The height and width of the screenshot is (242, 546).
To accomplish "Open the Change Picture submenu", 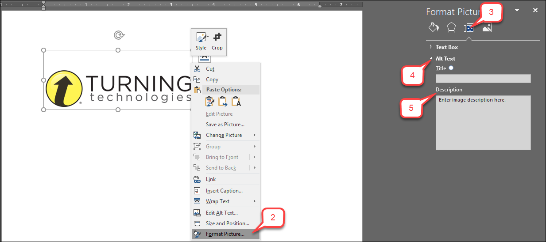I will pyautogui.click(x=225, y=135).
